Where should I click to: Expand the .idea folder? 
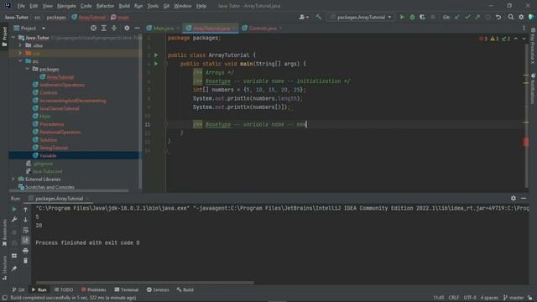[x=20, y=45]
